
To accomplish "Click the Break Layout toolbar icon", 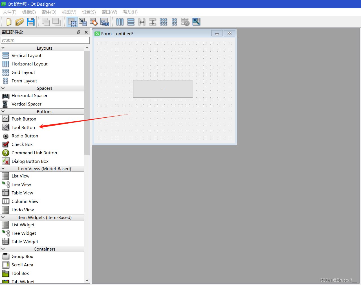I will pyautogui.click(x=185, y=22).
